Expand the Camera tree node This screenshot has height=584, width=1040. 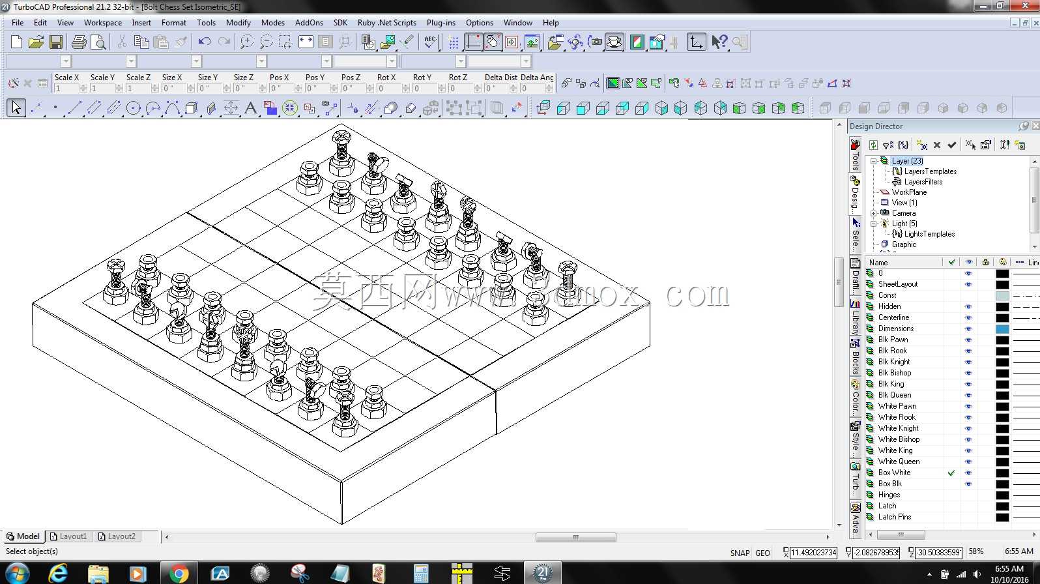pos(874,213)
